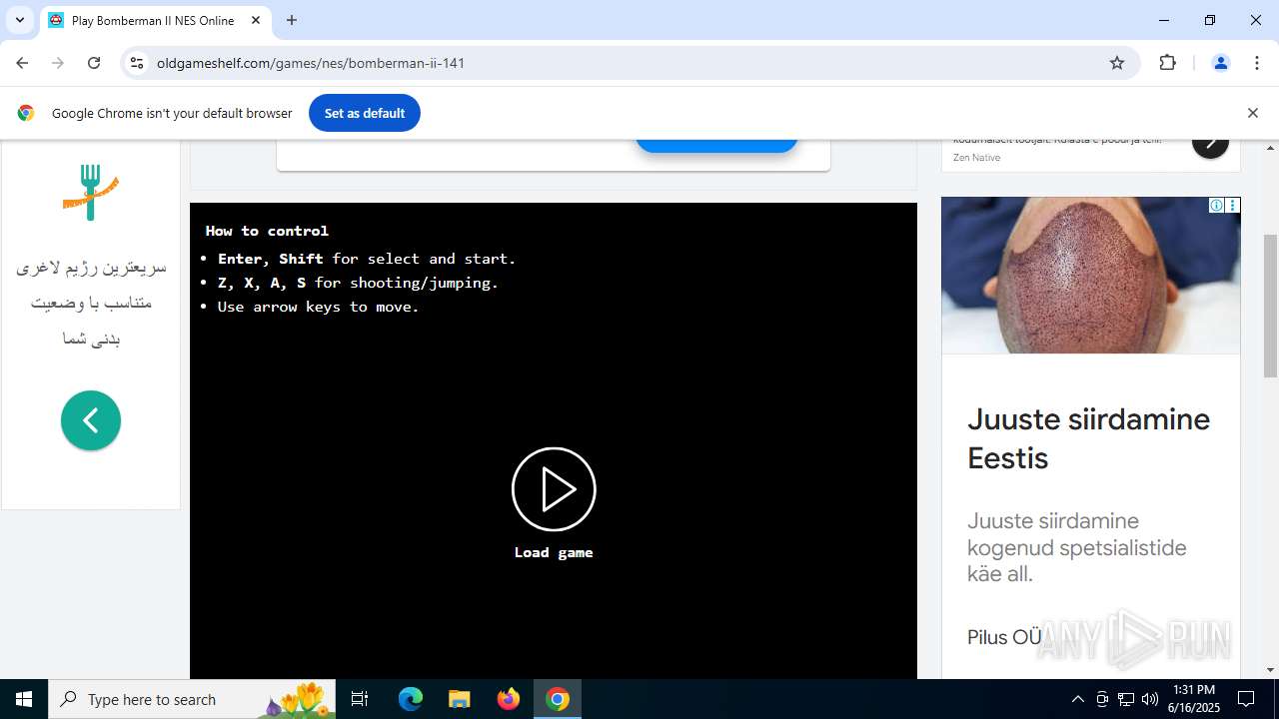Show hidden system tray icons

tap(1077, 699)
